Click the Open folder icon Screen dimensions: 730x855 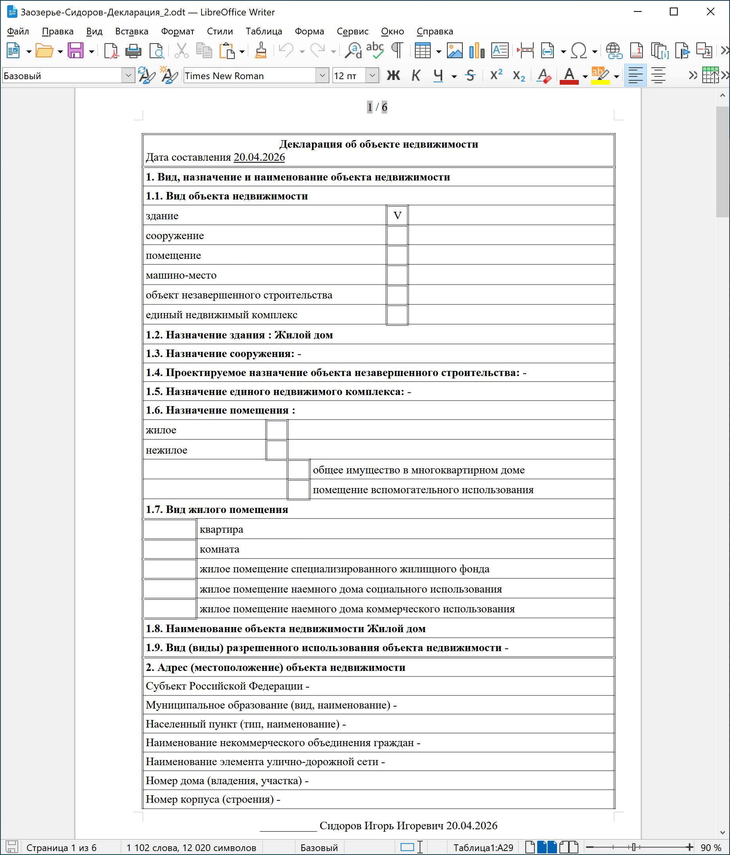[x=44, y=51]
